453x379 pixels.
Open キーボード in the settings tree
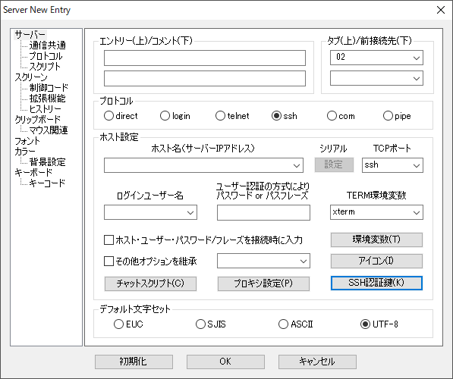[33, 173]
